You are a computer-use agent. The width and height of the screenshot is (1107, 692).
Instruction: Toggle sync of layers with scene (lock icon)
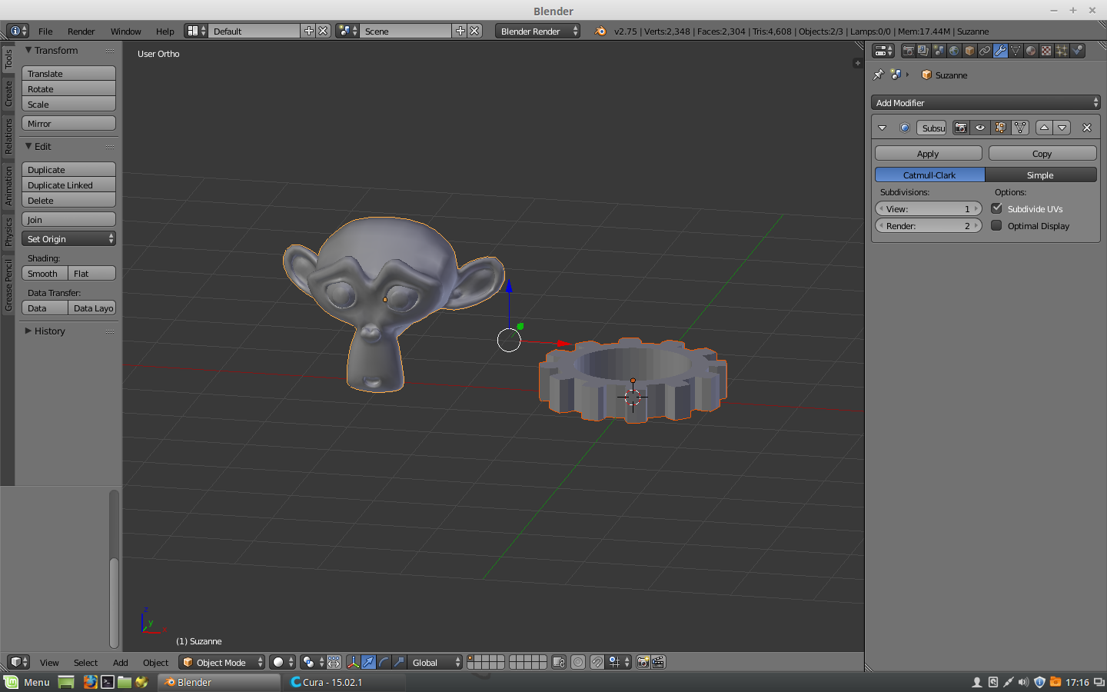559,662
